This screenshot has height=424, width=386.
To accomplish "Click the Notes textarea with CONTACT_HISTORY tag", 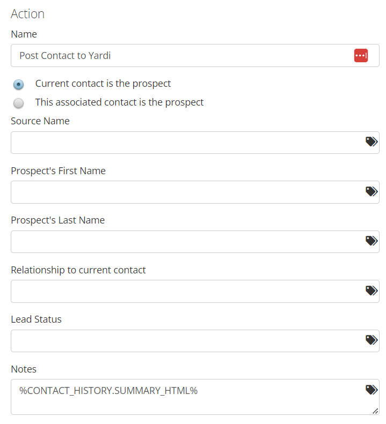I will [195, 397].
